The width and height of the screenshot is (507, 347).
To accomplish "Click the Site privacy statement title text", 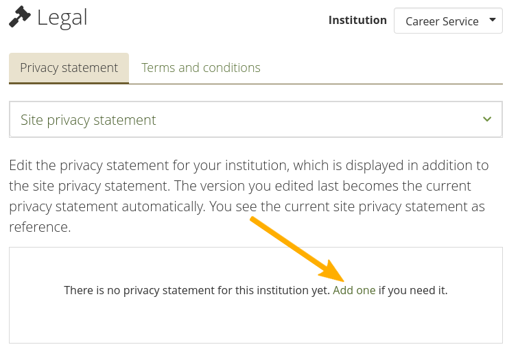I will pos(89,120).
